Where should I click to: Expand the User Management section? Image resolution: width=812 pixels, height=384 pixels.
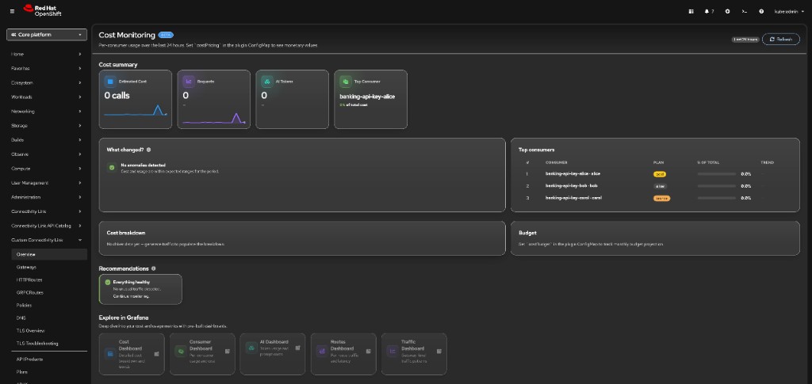point(47,183)
